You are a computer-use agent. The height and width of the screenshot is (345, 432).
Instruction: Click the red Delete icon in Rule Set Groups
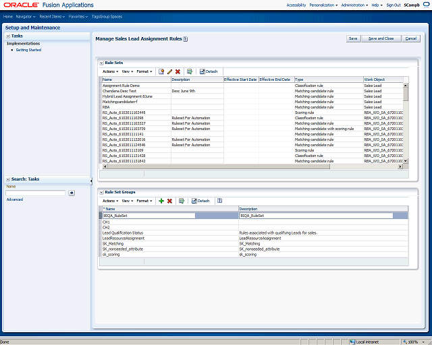point(169,201)
